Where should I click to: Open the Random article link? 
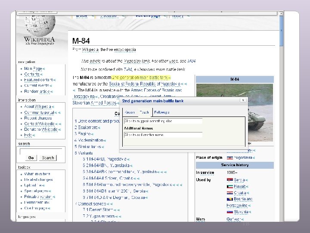click(x=37, y=91)
